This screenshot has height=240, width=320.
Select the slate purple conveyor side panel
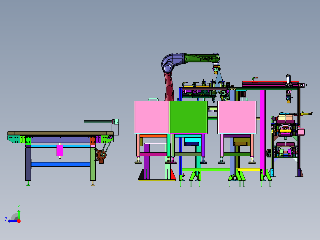(x=61, y=140)
